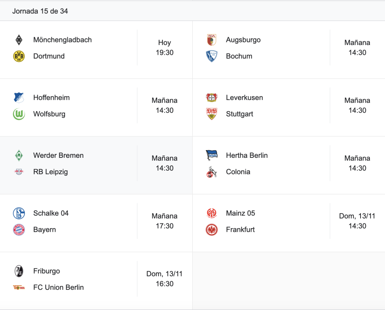The width and height of the screenshot is (385, 310).
Task: Click the Borussia Dortmund BVB crest
Action: [x=19, y=56]
